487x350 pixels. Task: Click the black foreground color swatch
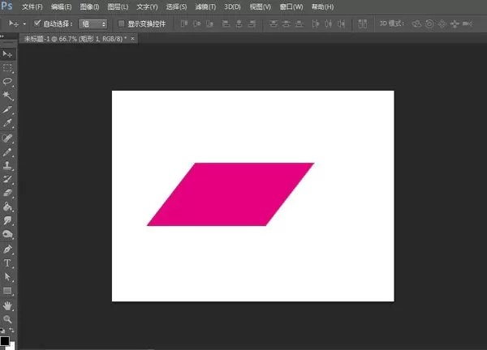pyautogui.click(x=4, y=341)
